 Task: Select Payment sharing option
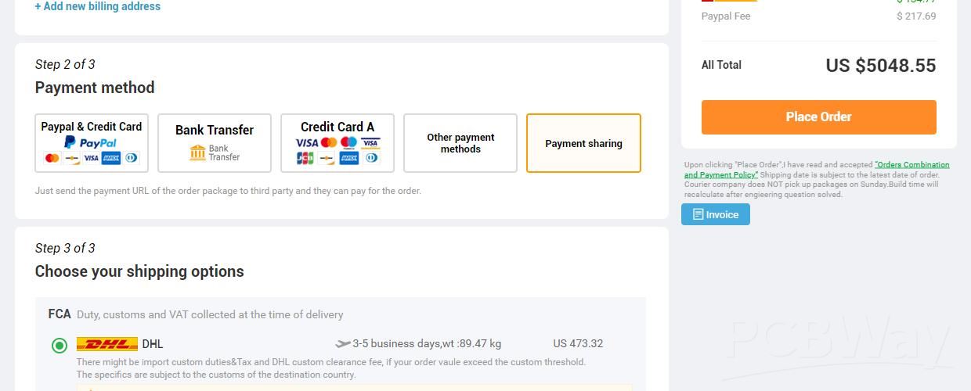(x=583, y=143)
